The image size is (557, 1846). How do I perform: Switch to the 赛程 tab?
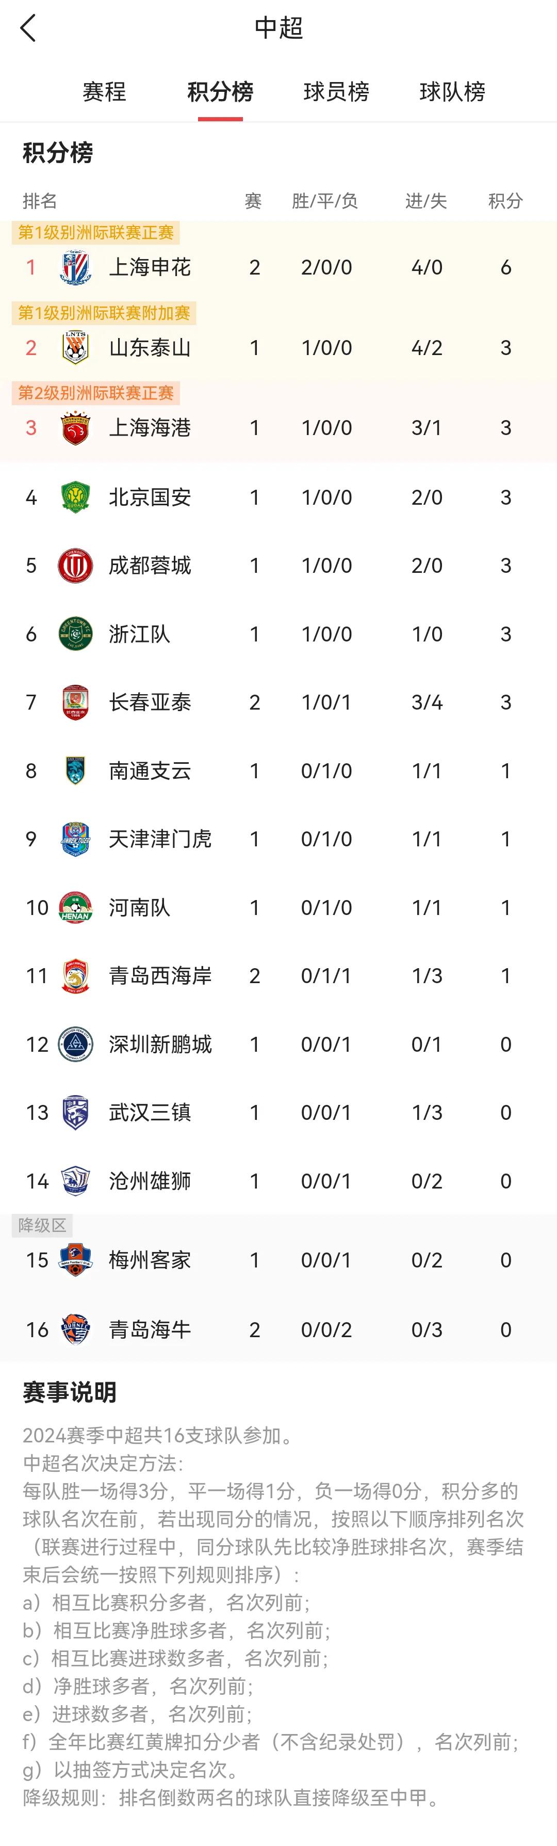point(105,92)
